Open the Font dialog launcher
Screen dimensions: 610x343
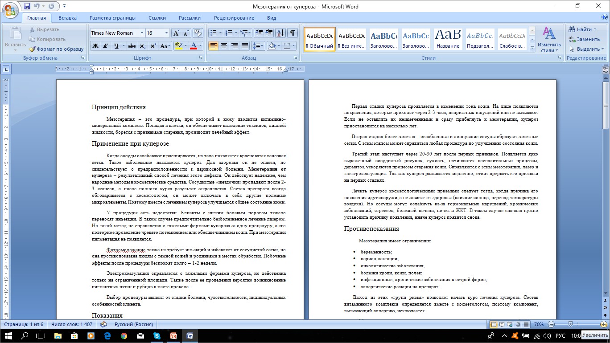[201, 58]
